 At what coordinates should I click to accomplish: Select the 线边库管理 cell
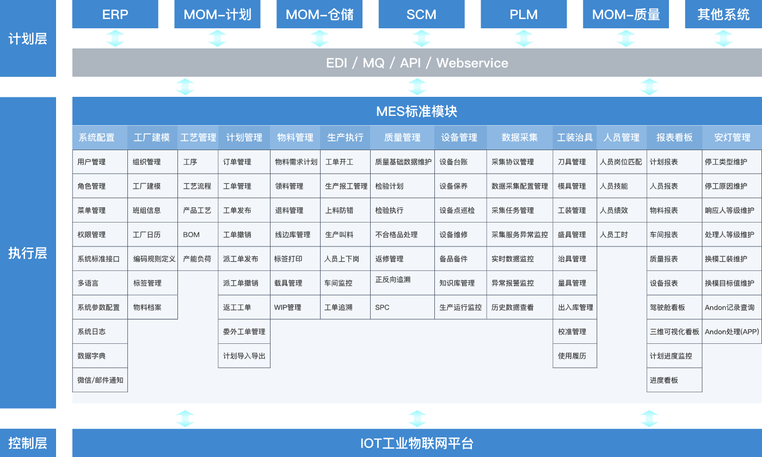click(295, 234)
